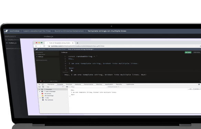Click the 'Bye!' code on line 6
201x129 pixels.
tap(71, 68)
